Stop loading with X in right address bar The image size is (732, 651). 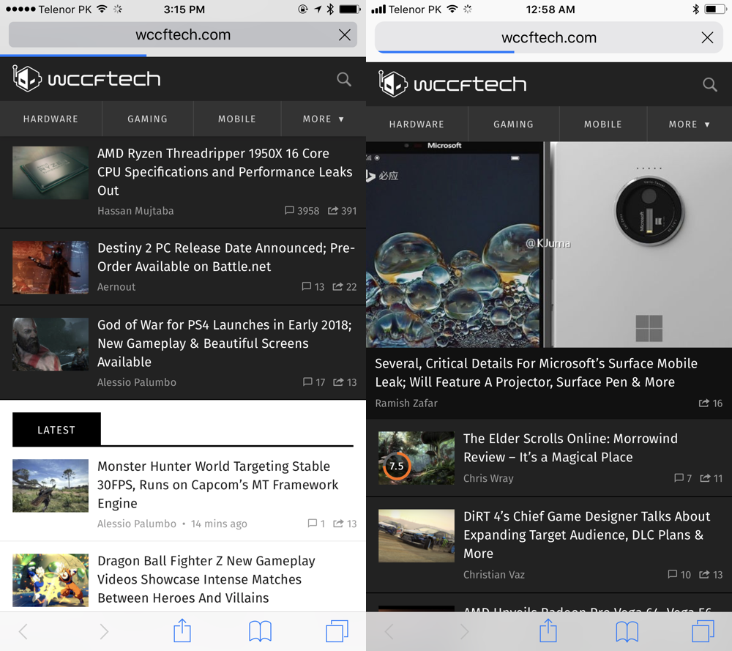click(707, 37)
